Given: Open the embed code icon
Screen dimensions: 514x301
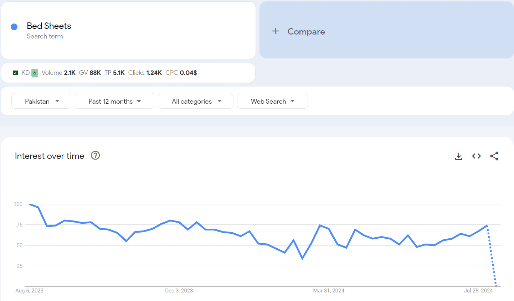Looking at the screenshot, I should point(476,156).
